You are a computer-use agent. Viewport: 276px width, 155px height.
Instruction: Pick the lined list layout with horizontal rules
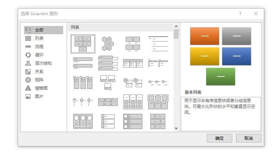pyautogui.click(x=158, y=44)
